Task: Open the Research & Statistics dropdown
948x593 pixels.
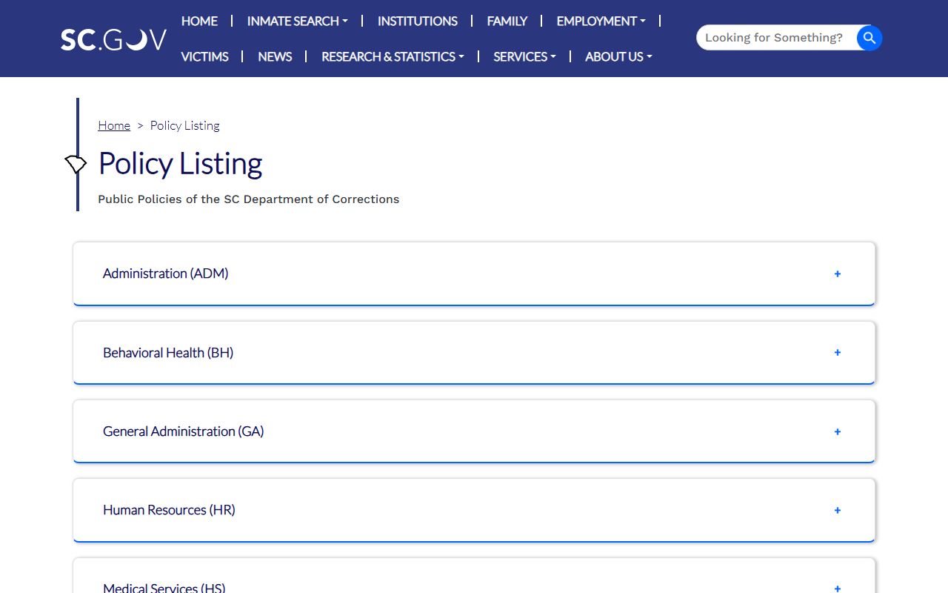Action: tap(393, 56)
